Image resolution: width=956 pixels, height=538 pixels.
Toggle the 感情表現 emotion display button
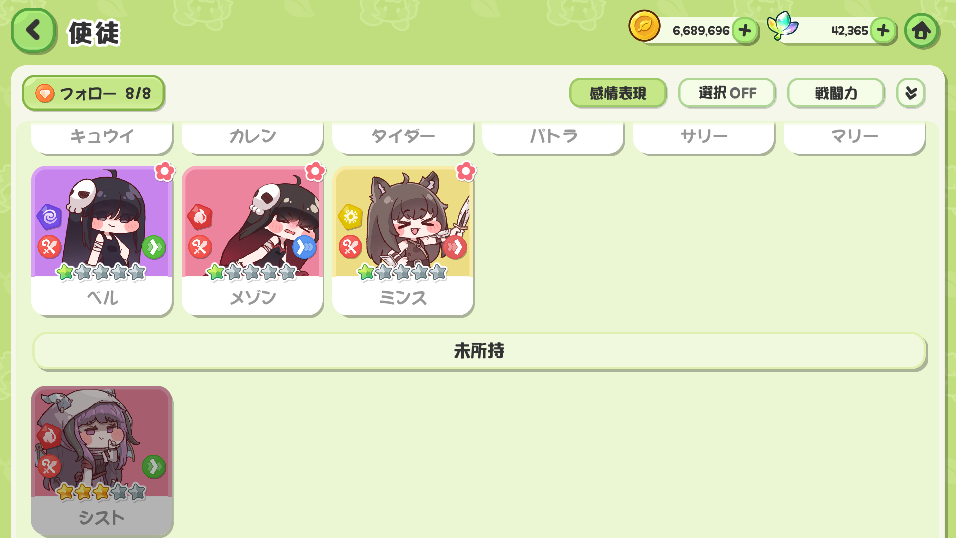618,93
